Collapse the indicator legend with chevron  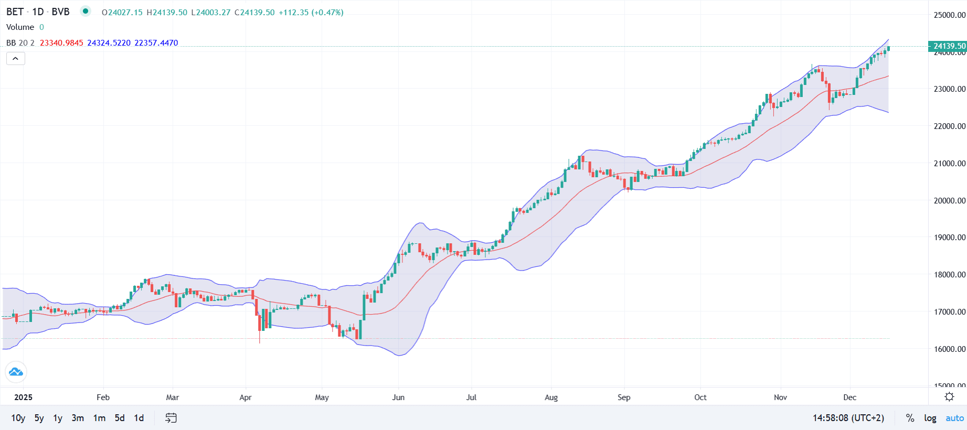(16, 58)
